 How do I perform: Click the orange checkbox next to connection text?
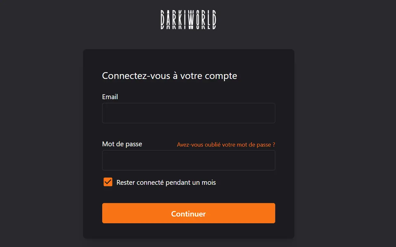point(108,182)
